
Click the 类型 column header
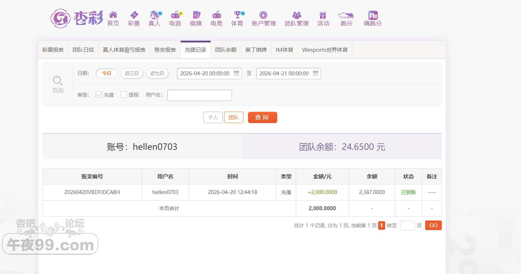click(286, 176)
